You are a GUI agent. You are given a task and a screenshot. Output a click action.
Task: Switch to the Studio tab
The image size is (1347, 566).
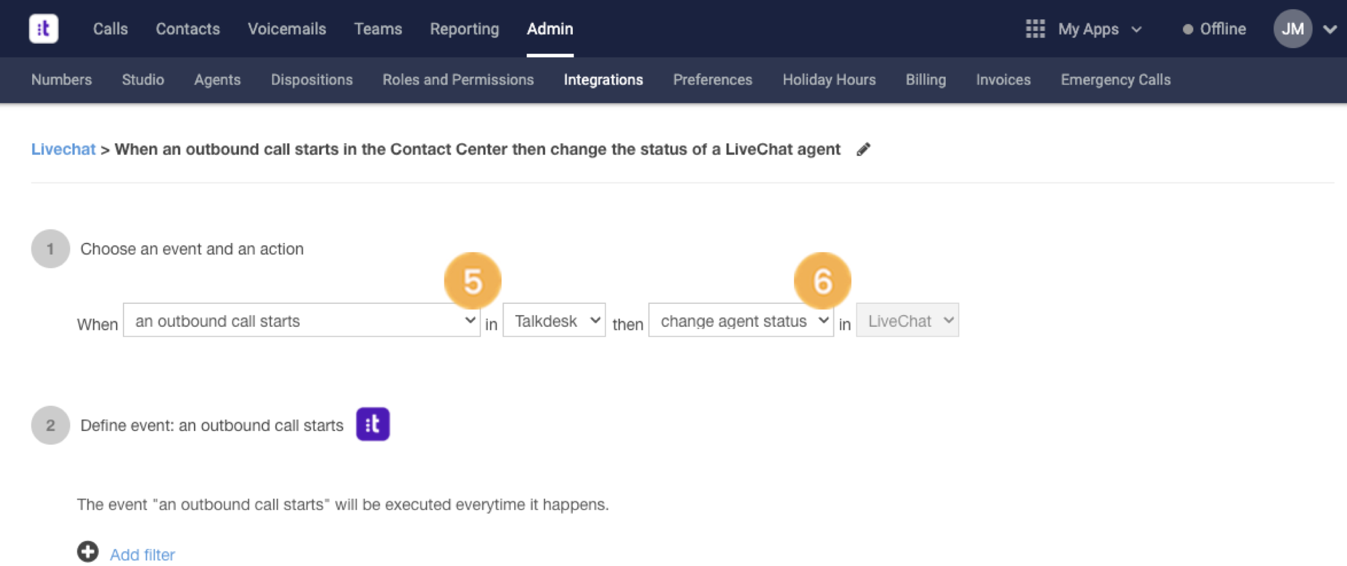(x=143, y=80)
